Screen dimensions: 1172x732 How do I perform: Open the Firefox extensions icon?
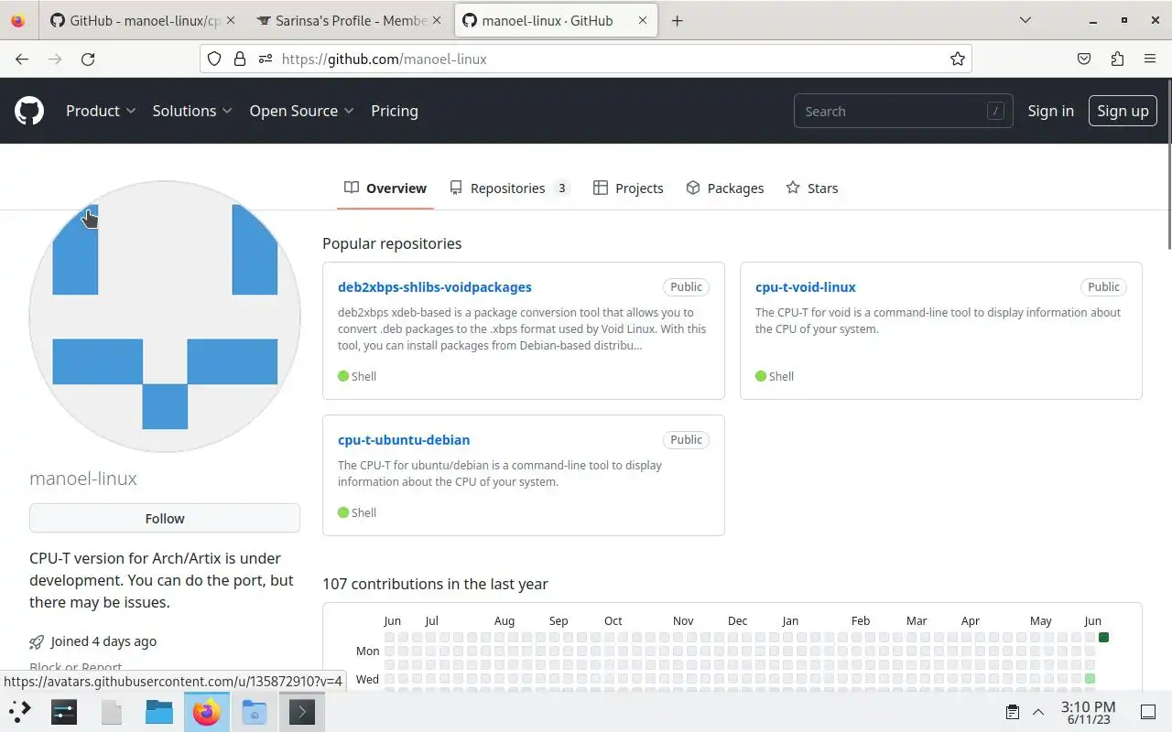pos(1117,59)
